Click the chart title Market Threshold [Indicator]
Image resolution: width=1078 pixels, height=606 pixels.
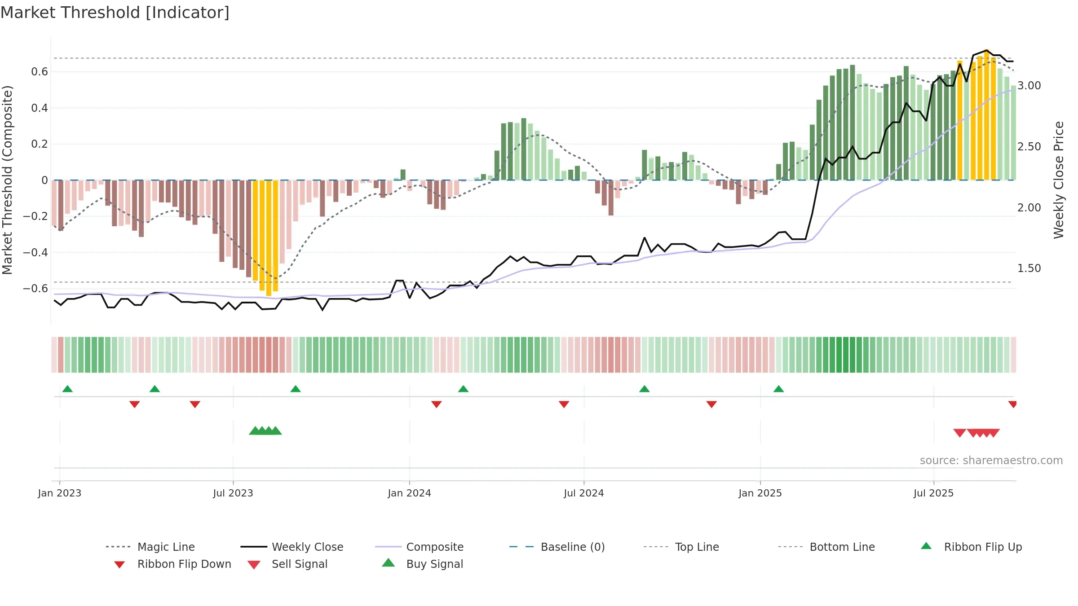115,13
